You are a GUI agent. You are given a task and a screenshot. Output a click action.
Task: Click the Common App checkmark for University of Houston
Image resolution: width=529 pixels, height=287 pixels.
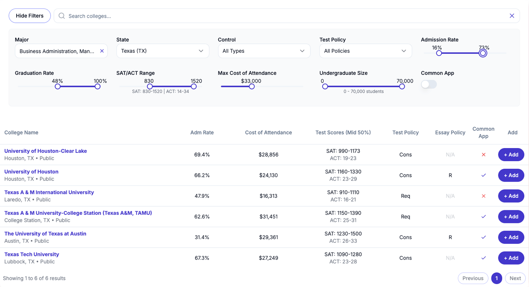pyautogui.click(x=483, y=175)
